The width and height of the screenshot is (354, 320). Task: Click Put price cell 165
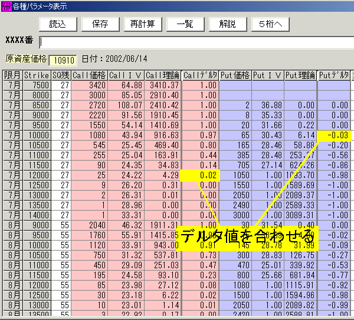point(235,145)
